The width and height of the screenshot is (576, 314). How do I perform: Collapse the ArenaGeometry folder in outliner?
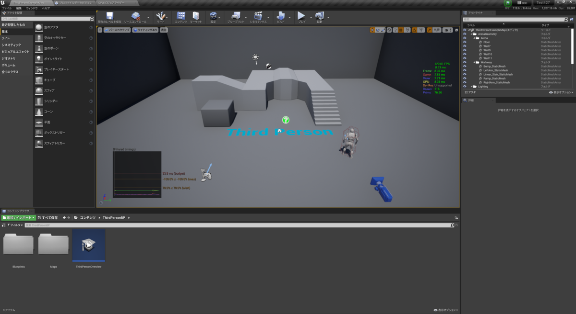(x=473, y=34)
